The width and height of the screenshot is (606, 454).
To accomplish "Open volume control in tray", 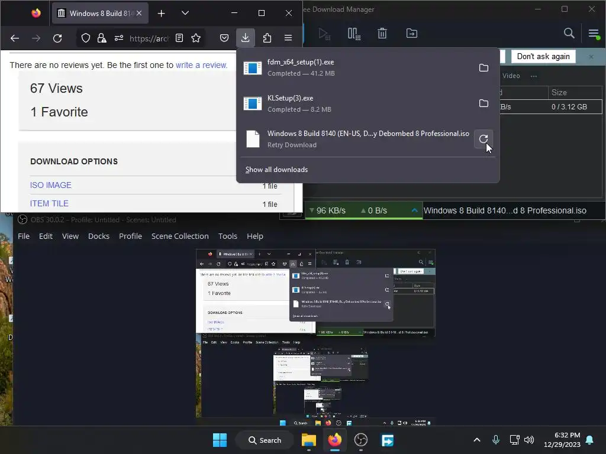I will coord(529,440).
